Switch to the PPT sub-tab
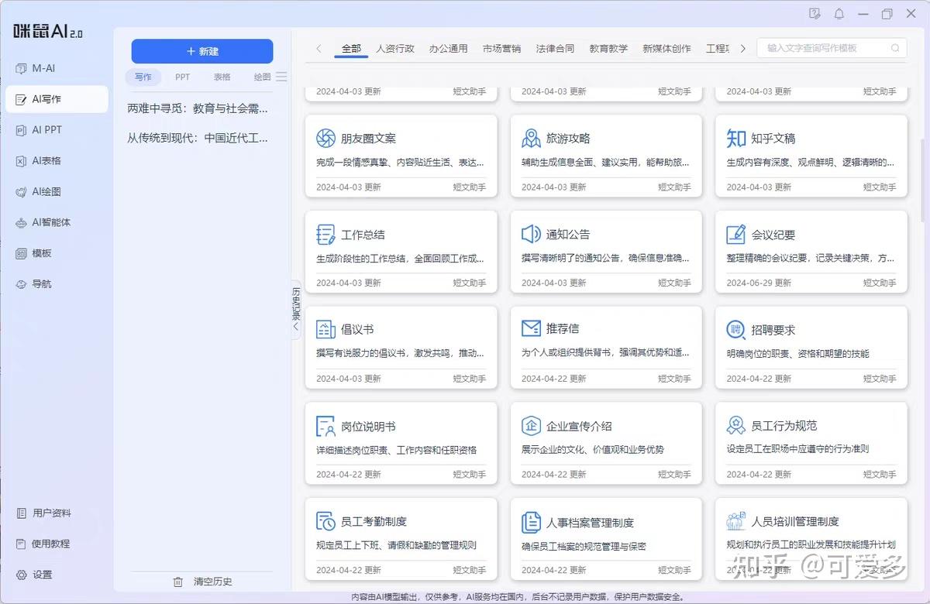 click(x=181, y=77)
